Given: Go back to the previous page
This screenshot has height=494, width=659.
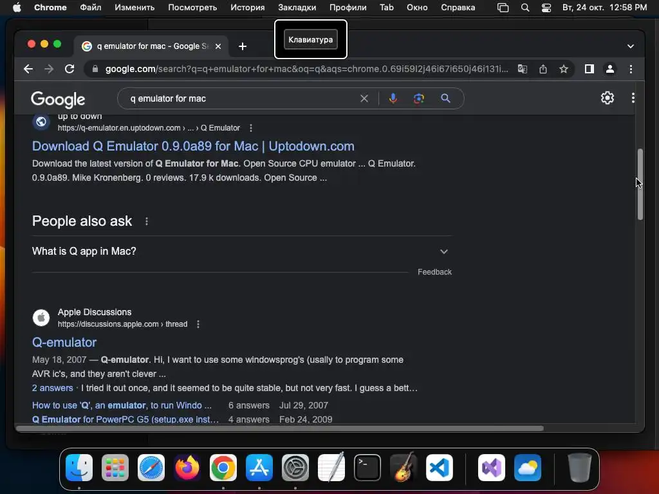Looking at the screenshot, I should click(x=28, y=69).
